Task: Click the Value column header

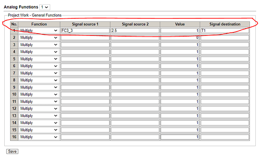Action: pyautogui.click(x=180, y=24)
